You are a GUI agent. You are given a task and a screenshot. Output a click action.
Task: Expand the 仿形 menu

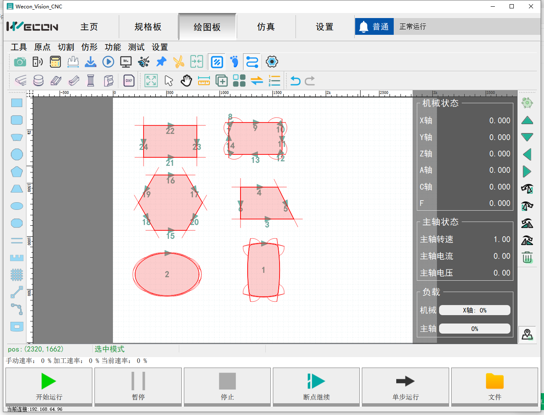(x=89, y=47)
